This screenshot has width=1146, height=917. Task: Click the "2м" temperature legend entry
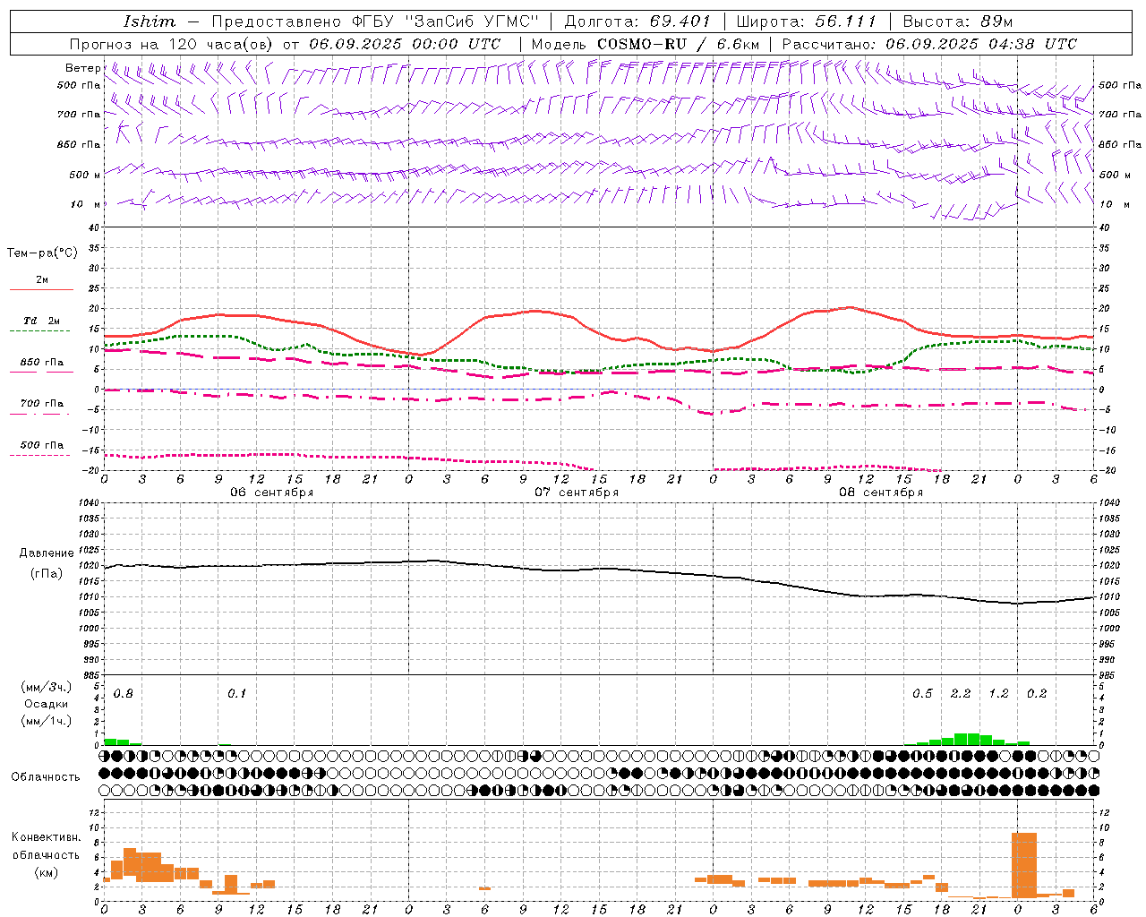42,280
